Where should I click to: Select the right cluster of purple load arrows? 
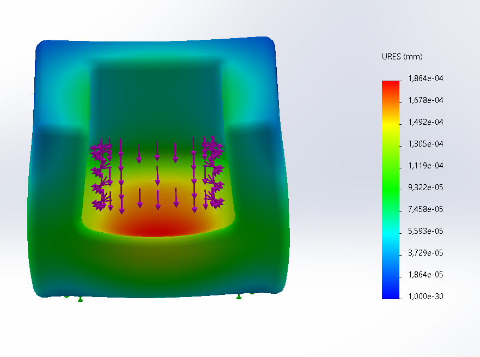point(213,173)
